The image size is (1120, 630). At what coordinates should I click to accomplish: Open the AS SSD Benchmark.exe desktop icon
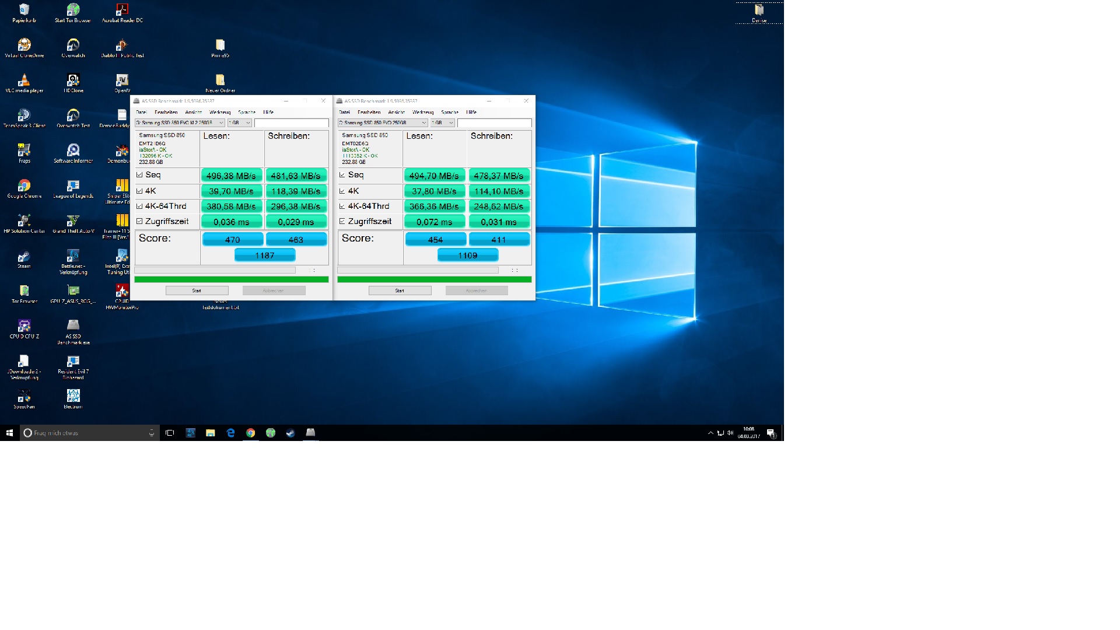pos(73,325)
